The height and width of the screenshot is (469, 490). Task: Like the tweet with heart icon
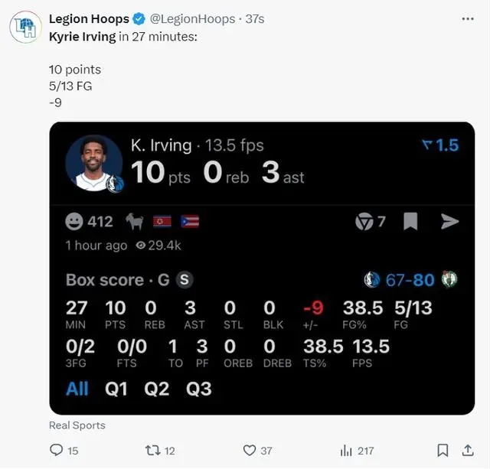point(250,451)
